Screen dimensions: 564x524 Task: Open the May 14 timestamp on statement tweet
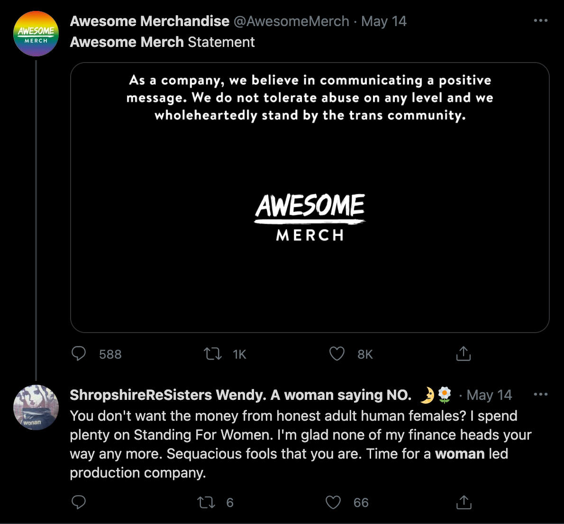(384, 21)
